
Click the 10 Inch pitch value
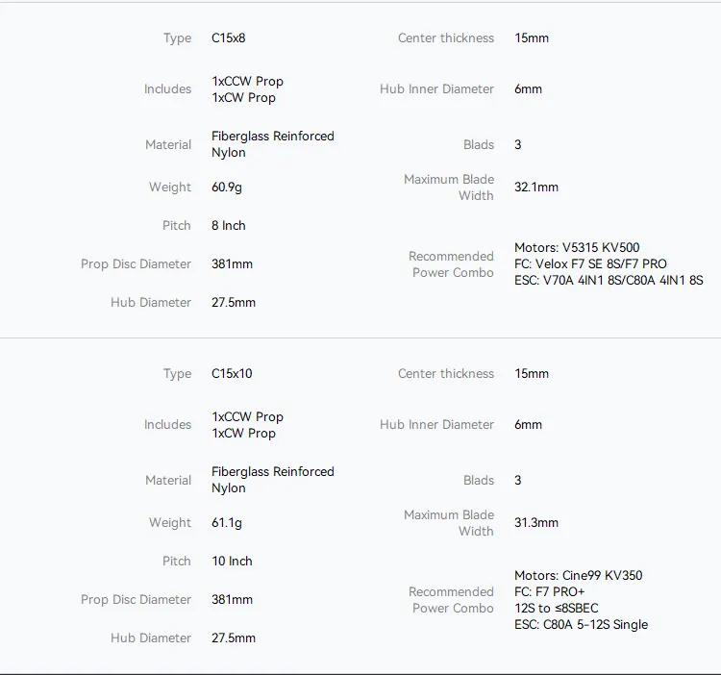point(232,562)
